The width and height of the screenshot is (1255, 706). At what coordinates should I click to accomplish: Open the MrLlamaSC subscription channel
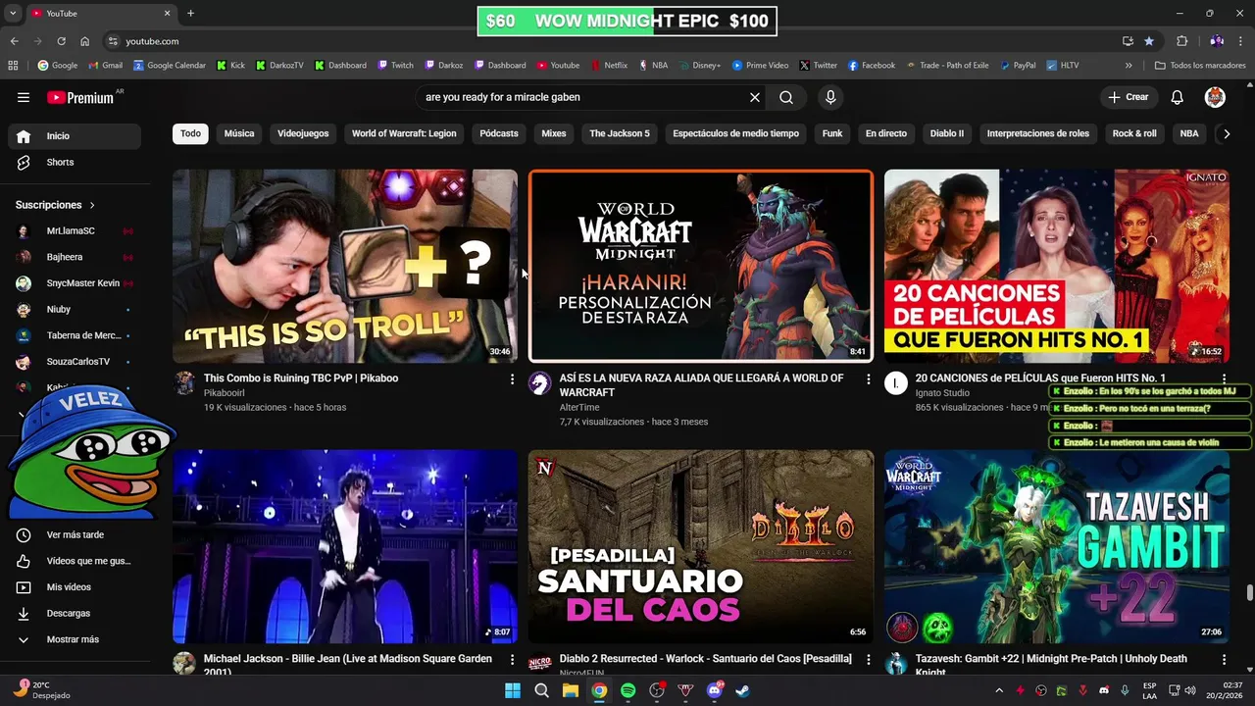(x=75, y=231)
